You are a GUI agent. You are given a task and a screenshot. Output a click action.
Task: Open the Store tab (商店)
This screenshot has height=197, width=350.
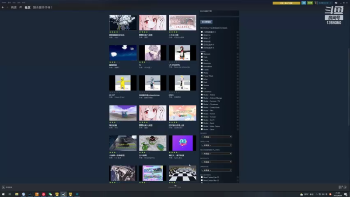(x=14, y=7)
